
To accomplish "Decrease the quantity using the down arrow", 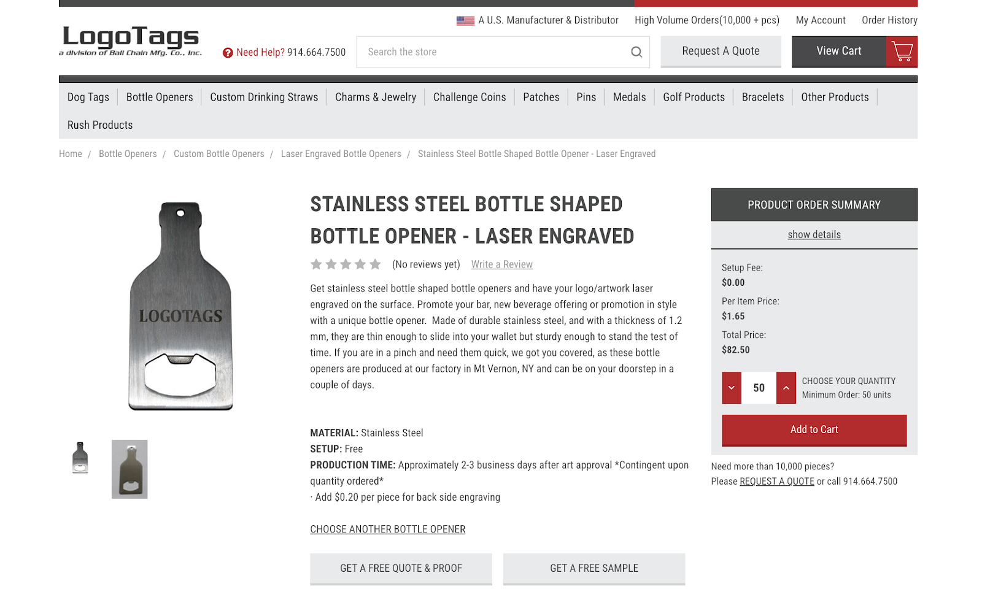I will pos(731,388).
